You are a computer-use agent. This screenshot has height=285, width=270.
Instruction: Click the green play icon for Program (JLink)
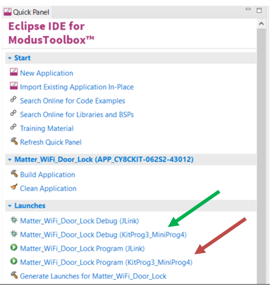coord(14,247)
